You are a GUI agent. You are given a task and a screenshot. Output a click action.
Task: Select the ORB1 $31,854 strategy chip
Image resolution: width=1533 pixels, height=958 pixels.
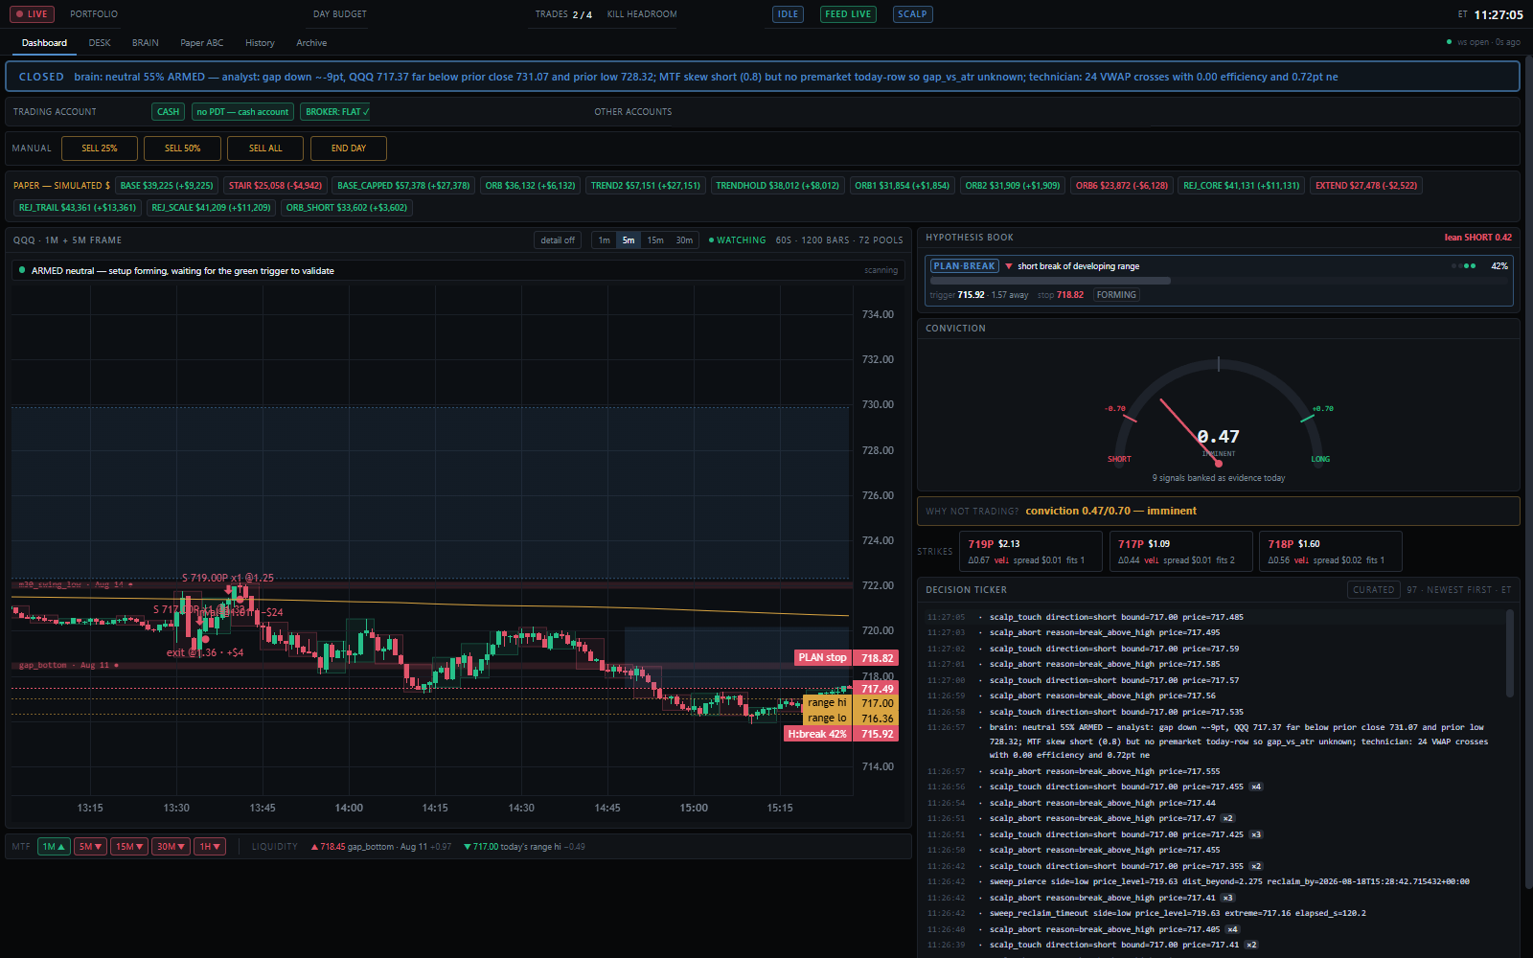[x=902, y=186]
